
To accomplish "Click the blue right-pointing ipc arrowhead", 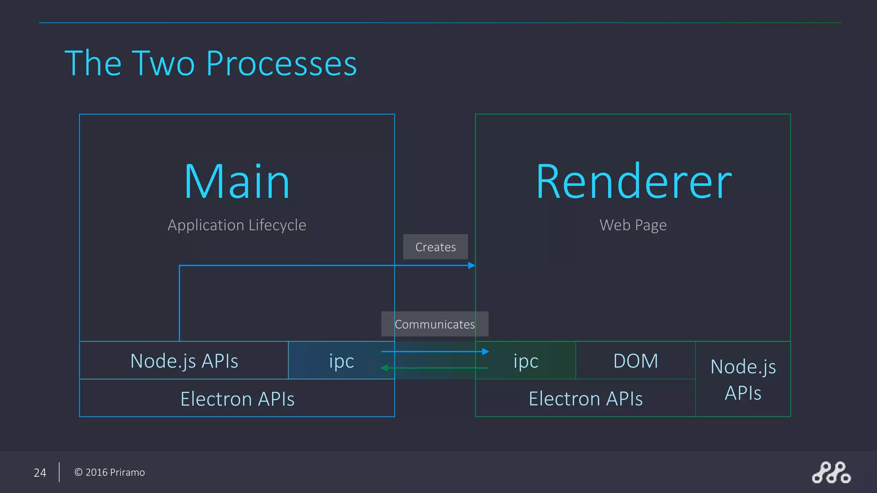I will 485,351.
